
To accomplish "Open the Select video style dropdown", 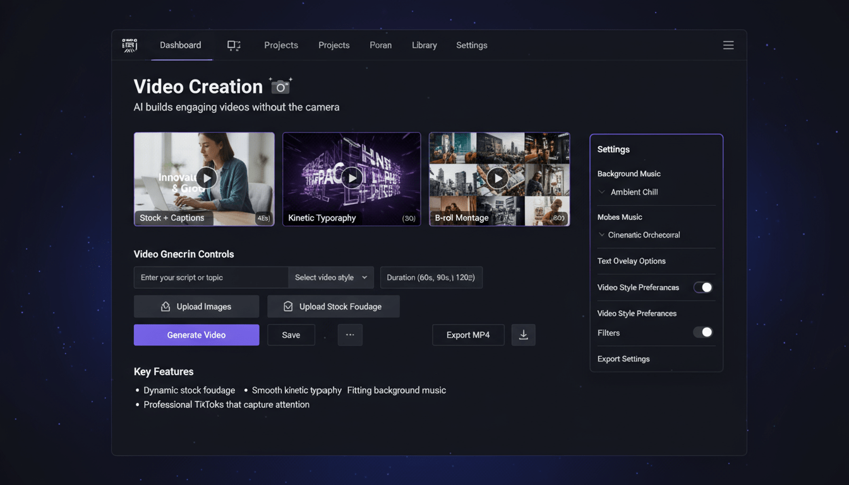I will pyautogui.click(x=330, y=277).
